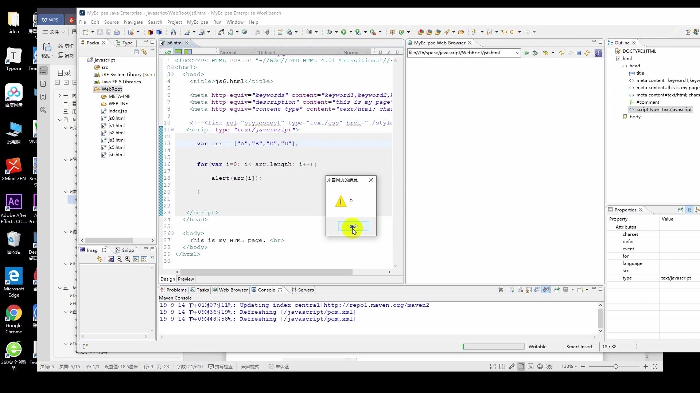Click the green Go button in Web Browser

click(526, 53)
